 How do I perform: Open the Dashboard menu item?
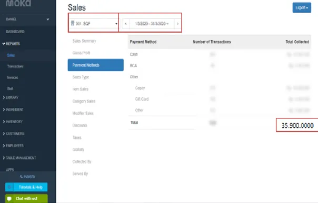15,32
